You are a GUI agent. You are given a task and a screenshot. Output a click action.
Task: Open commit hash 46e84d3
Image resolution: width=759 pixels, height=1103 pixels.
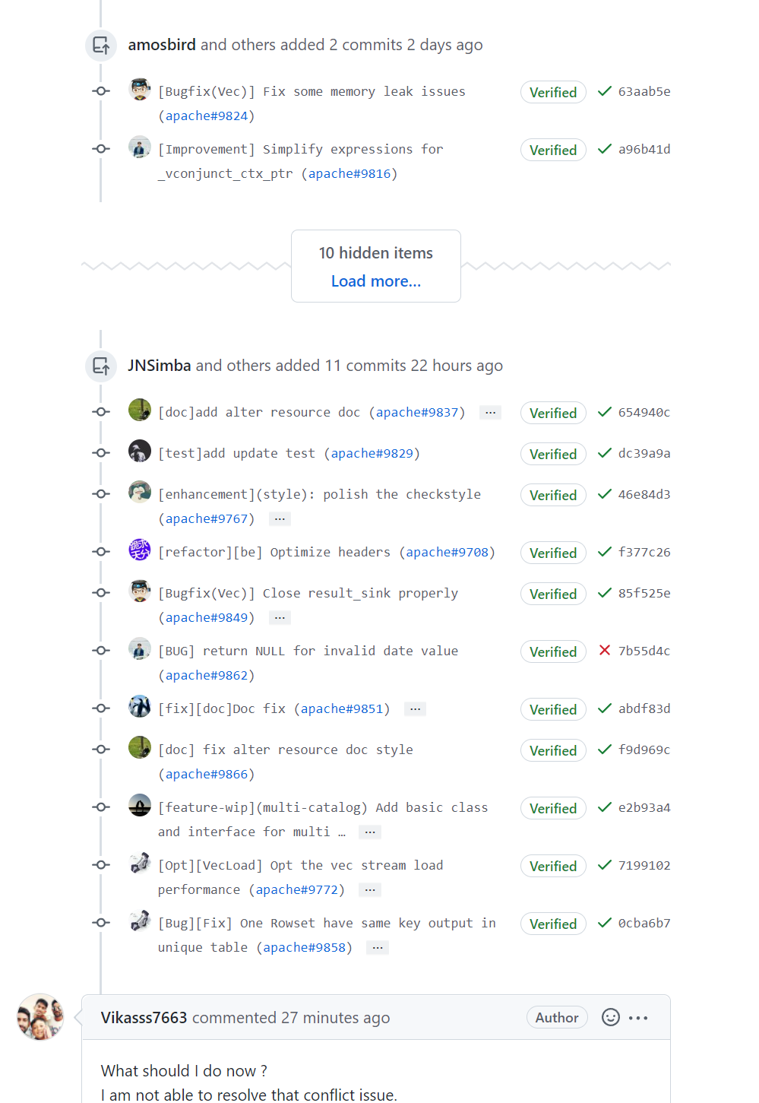pos(644,494)
